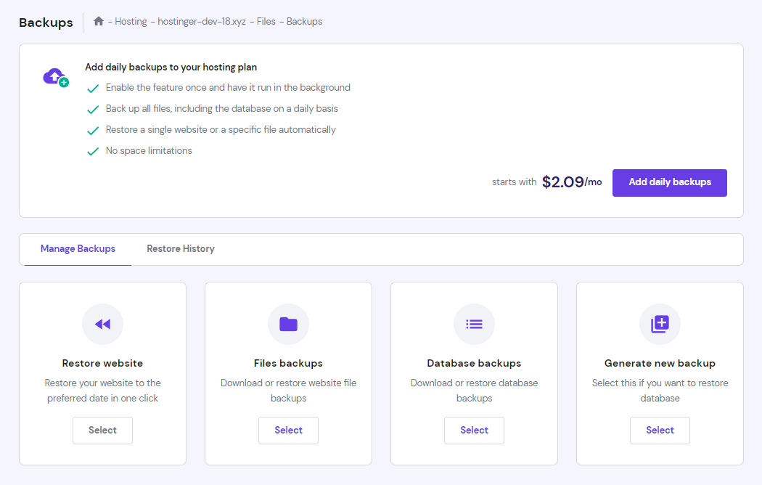Image resolution: width=762 pixels, height=485 pixels.
Task: Switch to the Restore History tab
Action: 181,248
